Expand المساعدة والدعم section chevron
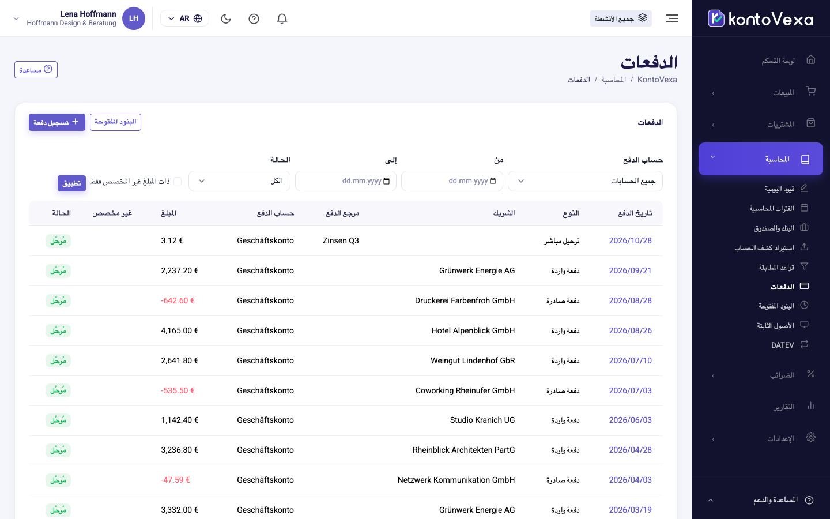 coord(710,500)
